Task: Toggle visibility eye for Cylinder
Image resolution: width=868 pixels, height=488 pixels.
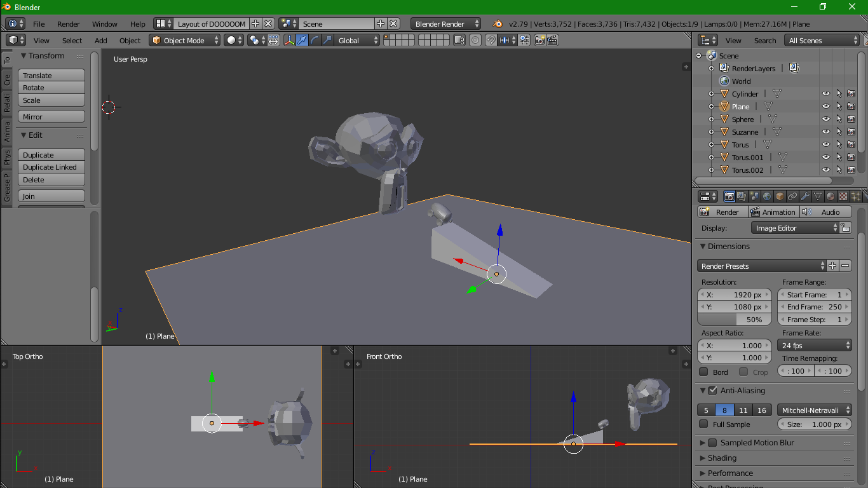Action: click(826, 93)
